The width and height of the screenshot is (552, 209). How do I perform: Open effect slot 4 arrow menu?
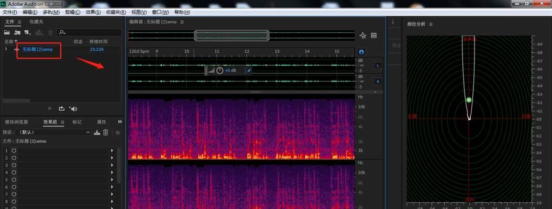pos(112,172)
